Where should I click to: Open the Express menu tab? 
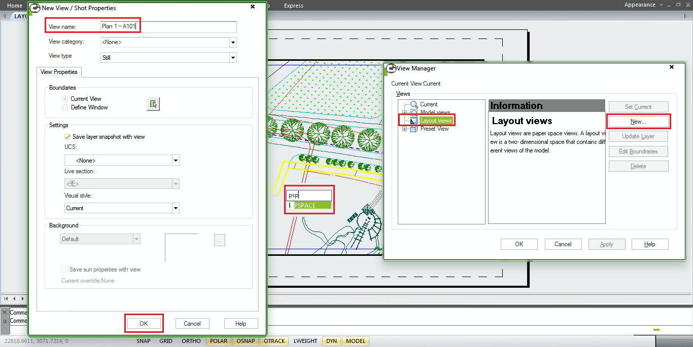coord(294,6)
